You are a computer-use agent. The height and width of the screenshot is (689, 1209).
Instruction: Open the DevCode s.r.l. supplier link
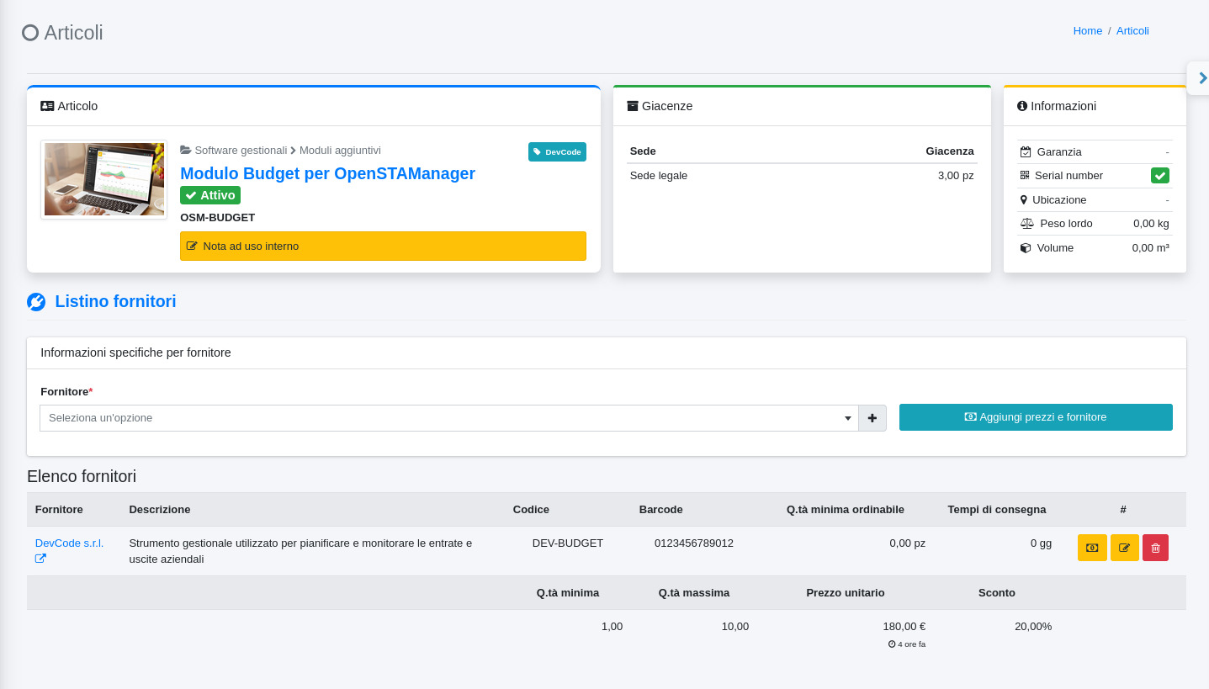click(x=69, y=543)
